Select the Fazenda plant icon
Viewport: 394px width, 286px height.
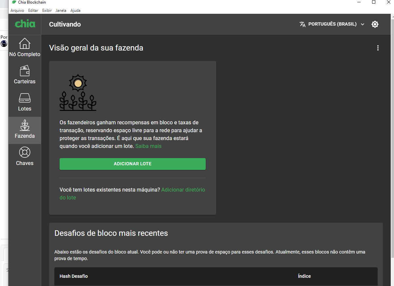click(x=25, y=125)
